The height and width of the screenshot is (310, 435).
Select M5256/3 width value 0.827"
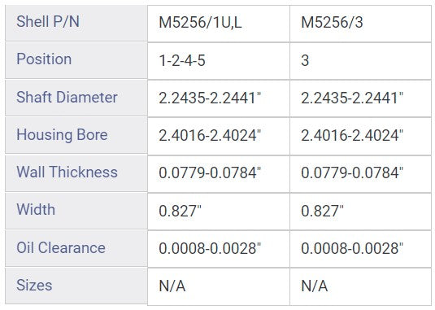coord(361,212)
